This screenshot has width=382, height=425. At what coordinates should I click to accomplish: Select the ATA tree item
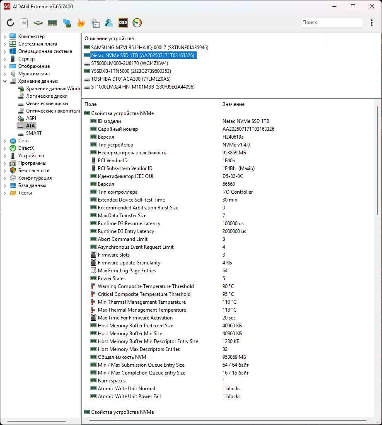click(27, 126)
